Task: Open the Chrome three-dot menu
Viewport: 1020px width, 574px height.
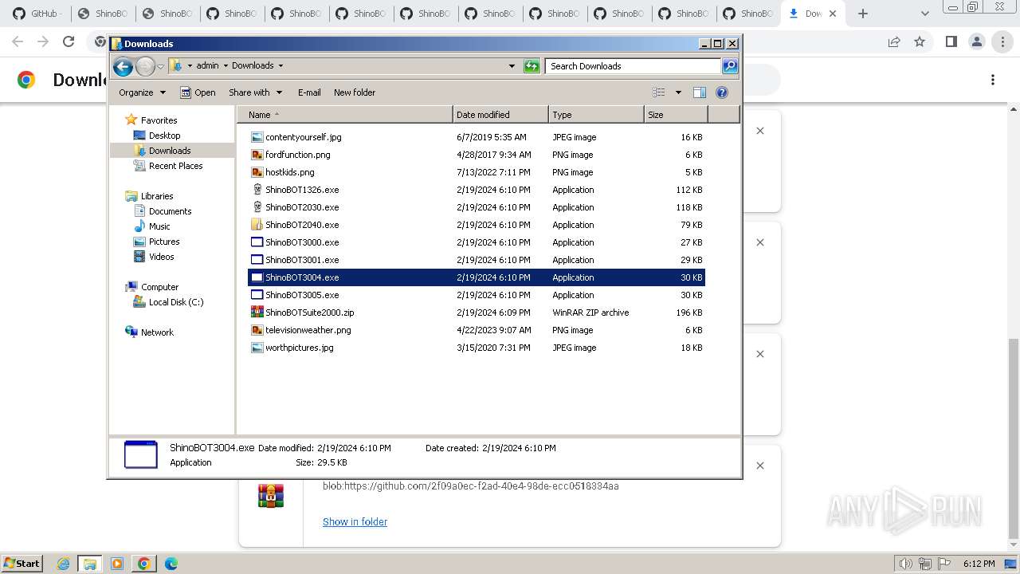Action: pos(1002,41)
